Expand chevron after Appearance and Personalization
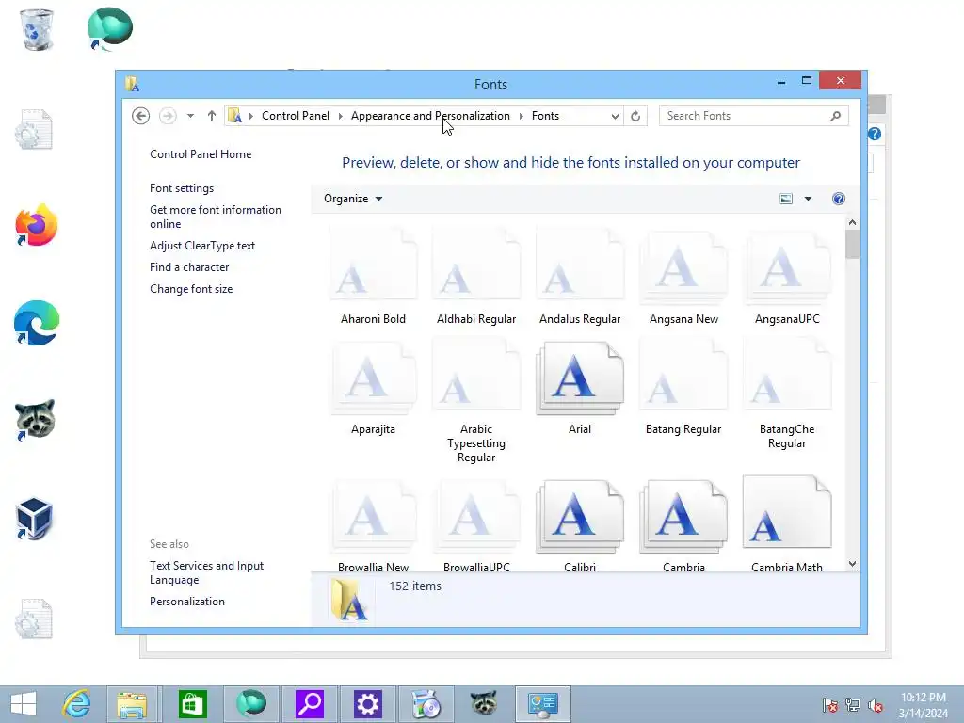Screen dimensions: 964x723 pos(522,116)
